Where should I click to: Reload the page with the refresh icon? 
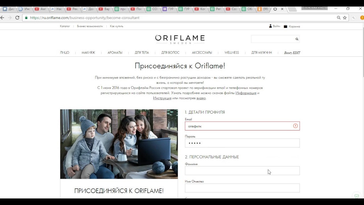click(17, 18)
